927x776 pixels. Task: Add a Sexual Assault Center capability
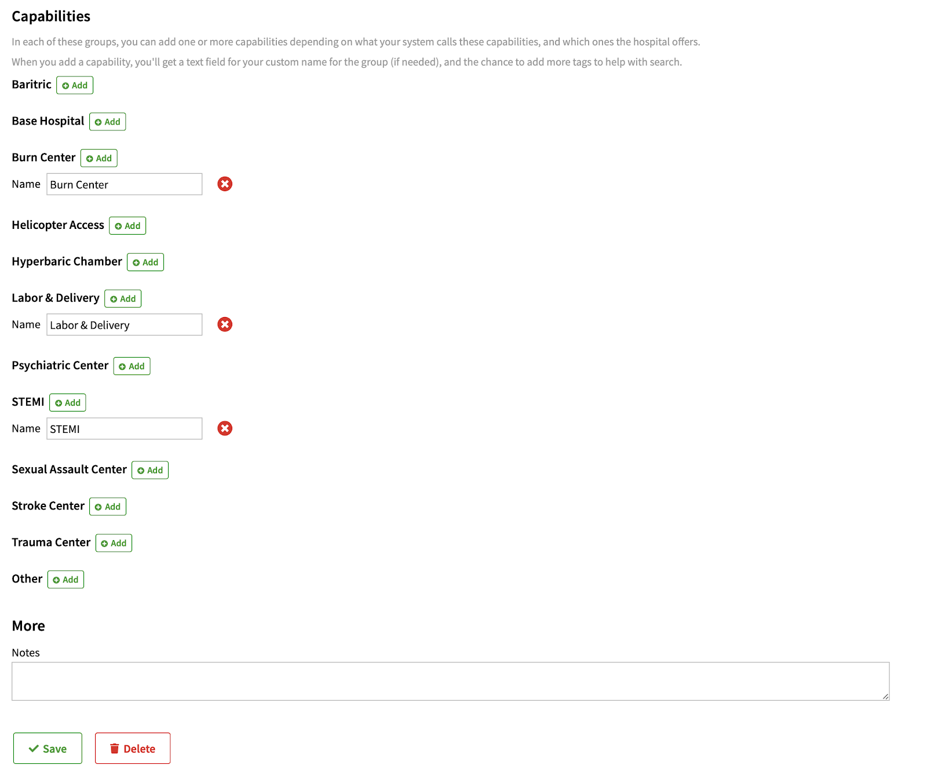150,470
